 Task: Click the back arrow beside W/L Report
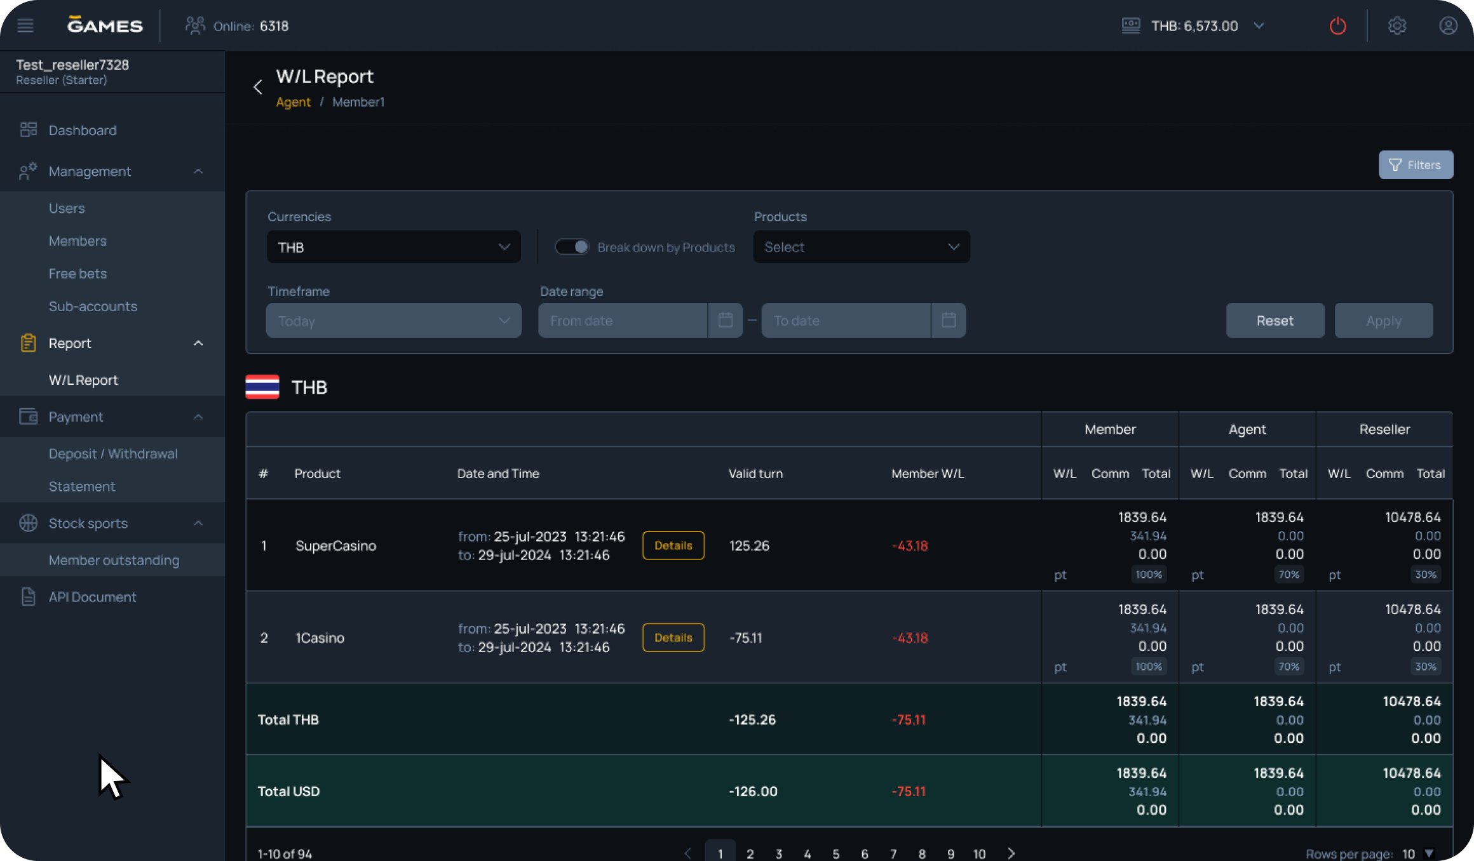[257, 87]
